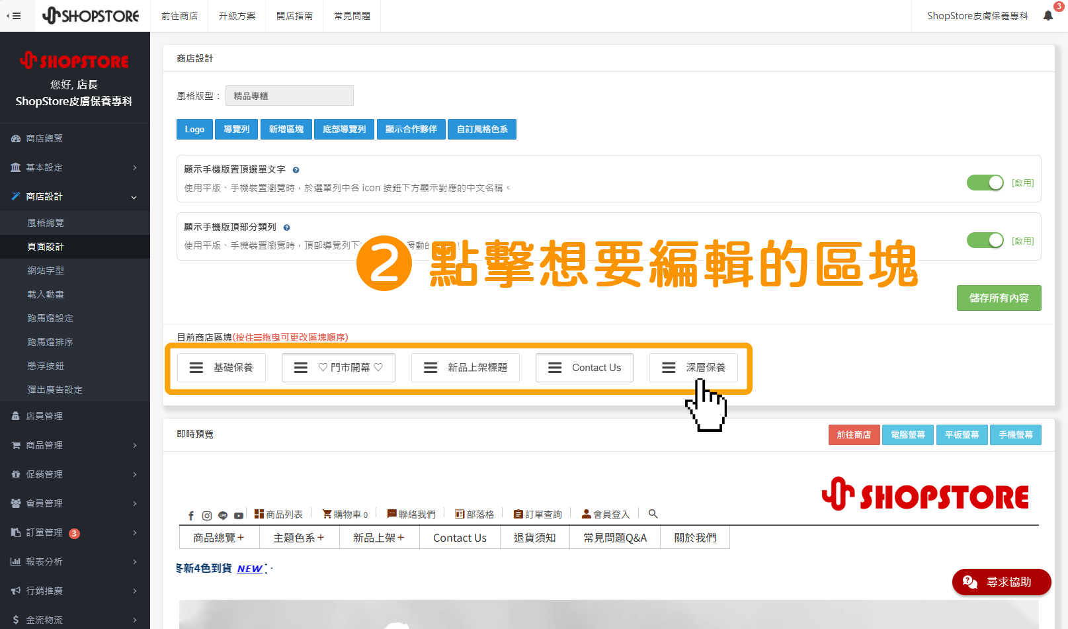Click the dollar icon beside 金流物流
This screenshot has height=629, width=1068.
coord(16,620)
